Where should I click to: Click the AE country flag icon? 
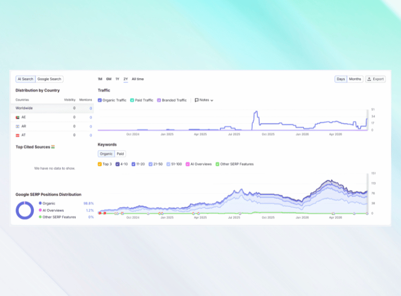coord(18,117)
